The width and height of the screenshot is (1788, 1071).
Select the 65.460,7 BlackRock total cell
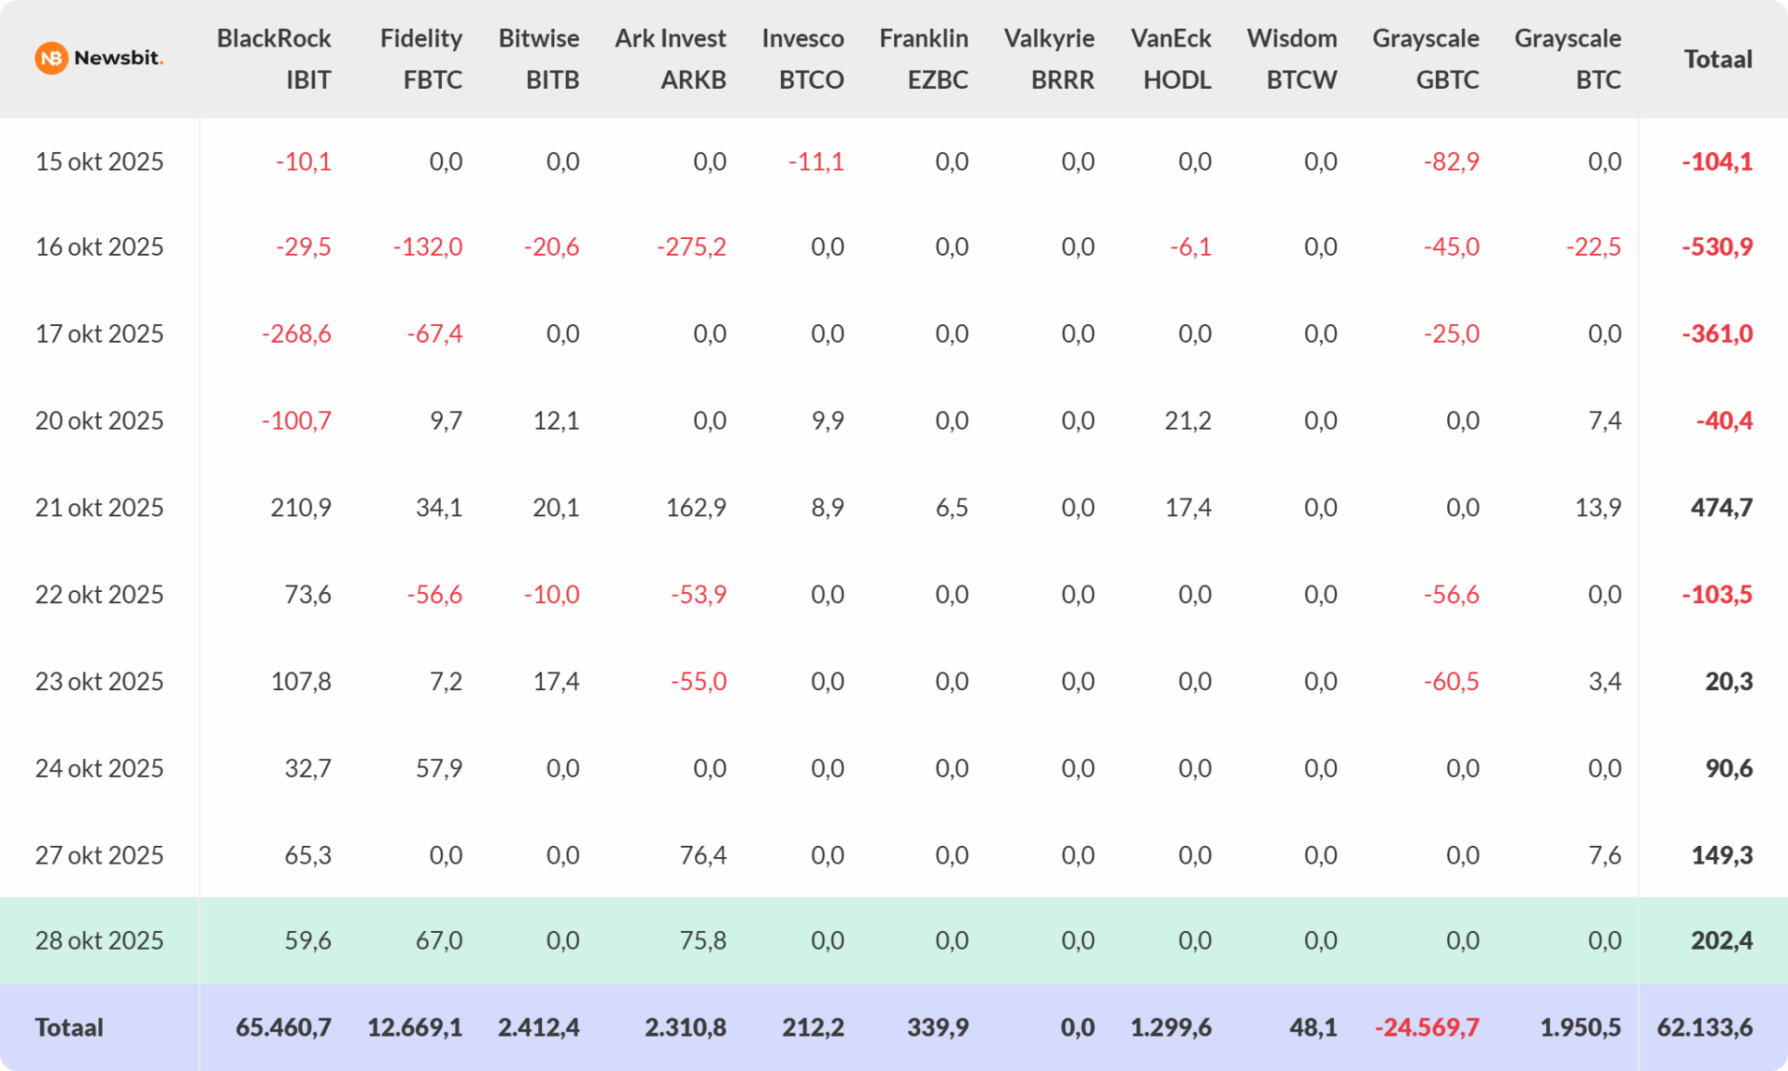coord(283,1027)
